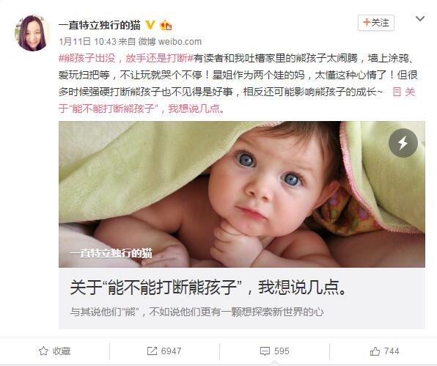
Task: Toggle 收藏 to save this post
Action: click(54, 351)
